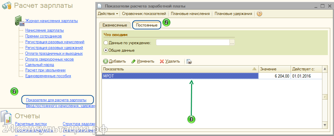This screenshot has height=136, width=334.
Task: Click the green plus Добавить icon
Action: point(106,61)
